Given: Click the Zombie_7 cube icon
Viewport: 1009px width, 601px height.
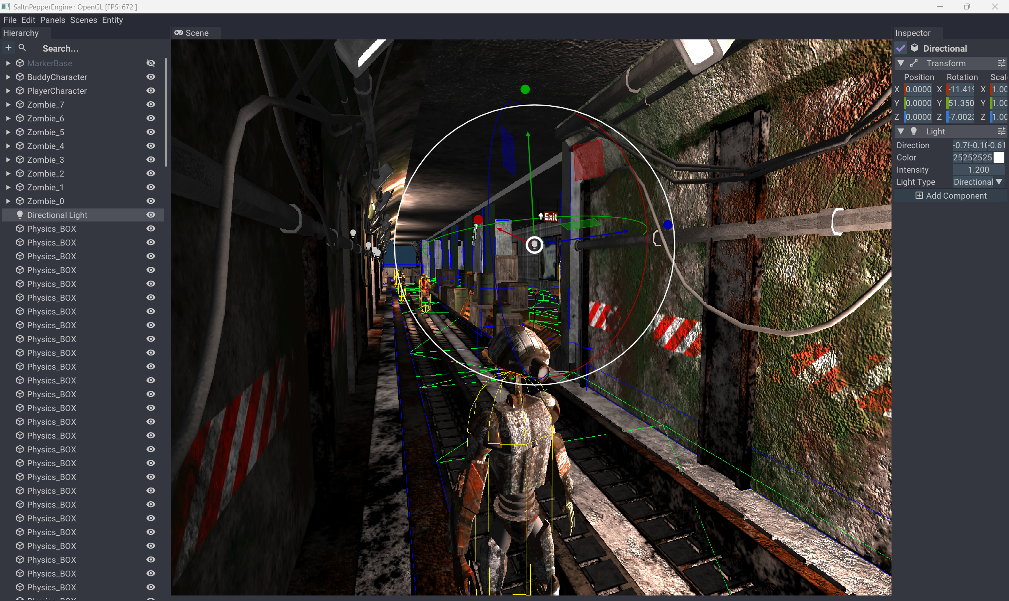Looking at the screenshot, I should (20, 104).
